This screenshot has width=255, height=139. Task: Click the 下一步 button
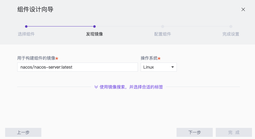[x=195, y=132]
